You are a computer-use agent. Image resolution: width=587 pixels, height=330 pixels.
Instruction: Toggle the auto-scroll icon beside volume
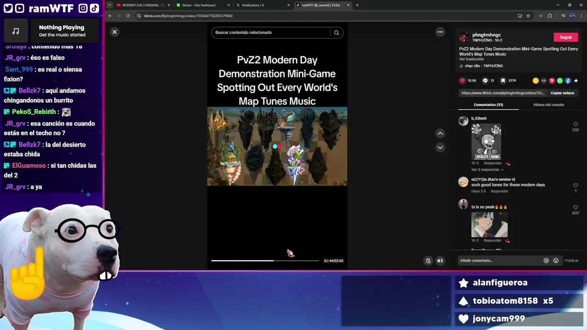click(x=428, y=261)
